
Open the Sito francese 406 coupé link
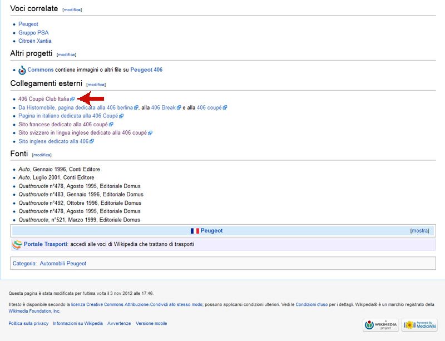[63, 125]
